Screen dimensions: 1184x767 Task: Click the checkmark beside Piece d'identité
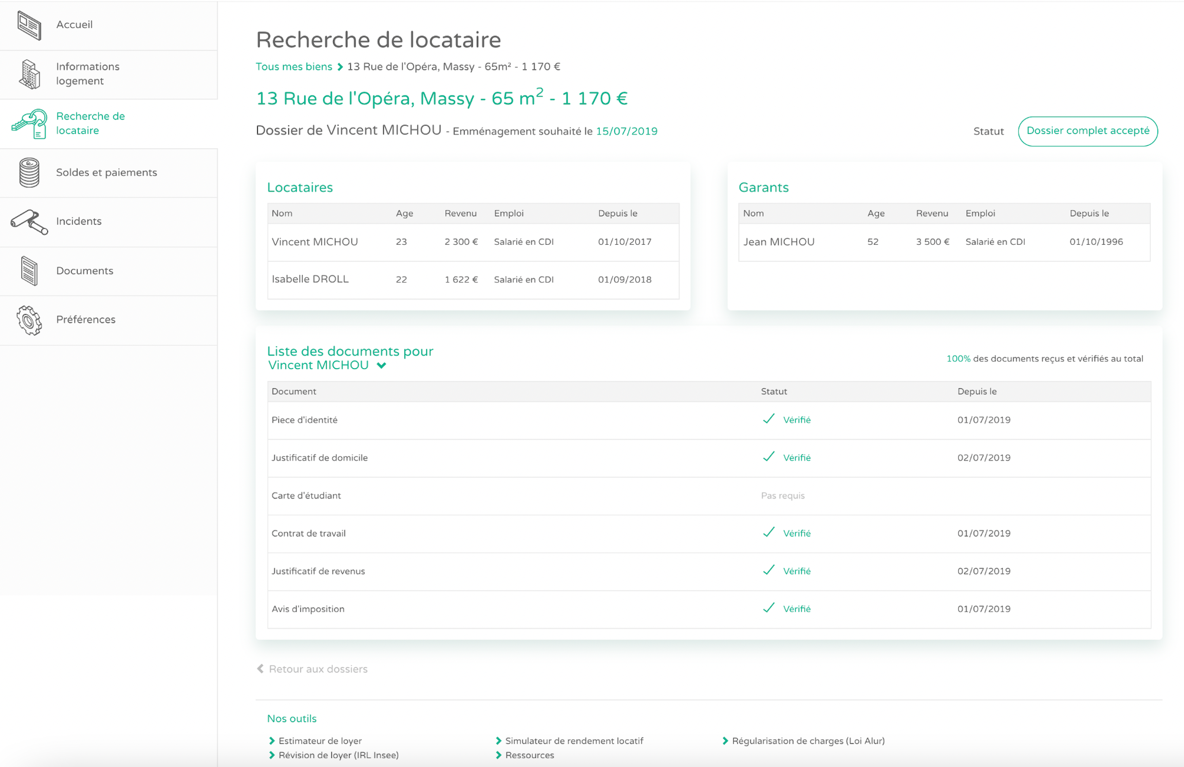pyautogui.click(x=769, y=419)
